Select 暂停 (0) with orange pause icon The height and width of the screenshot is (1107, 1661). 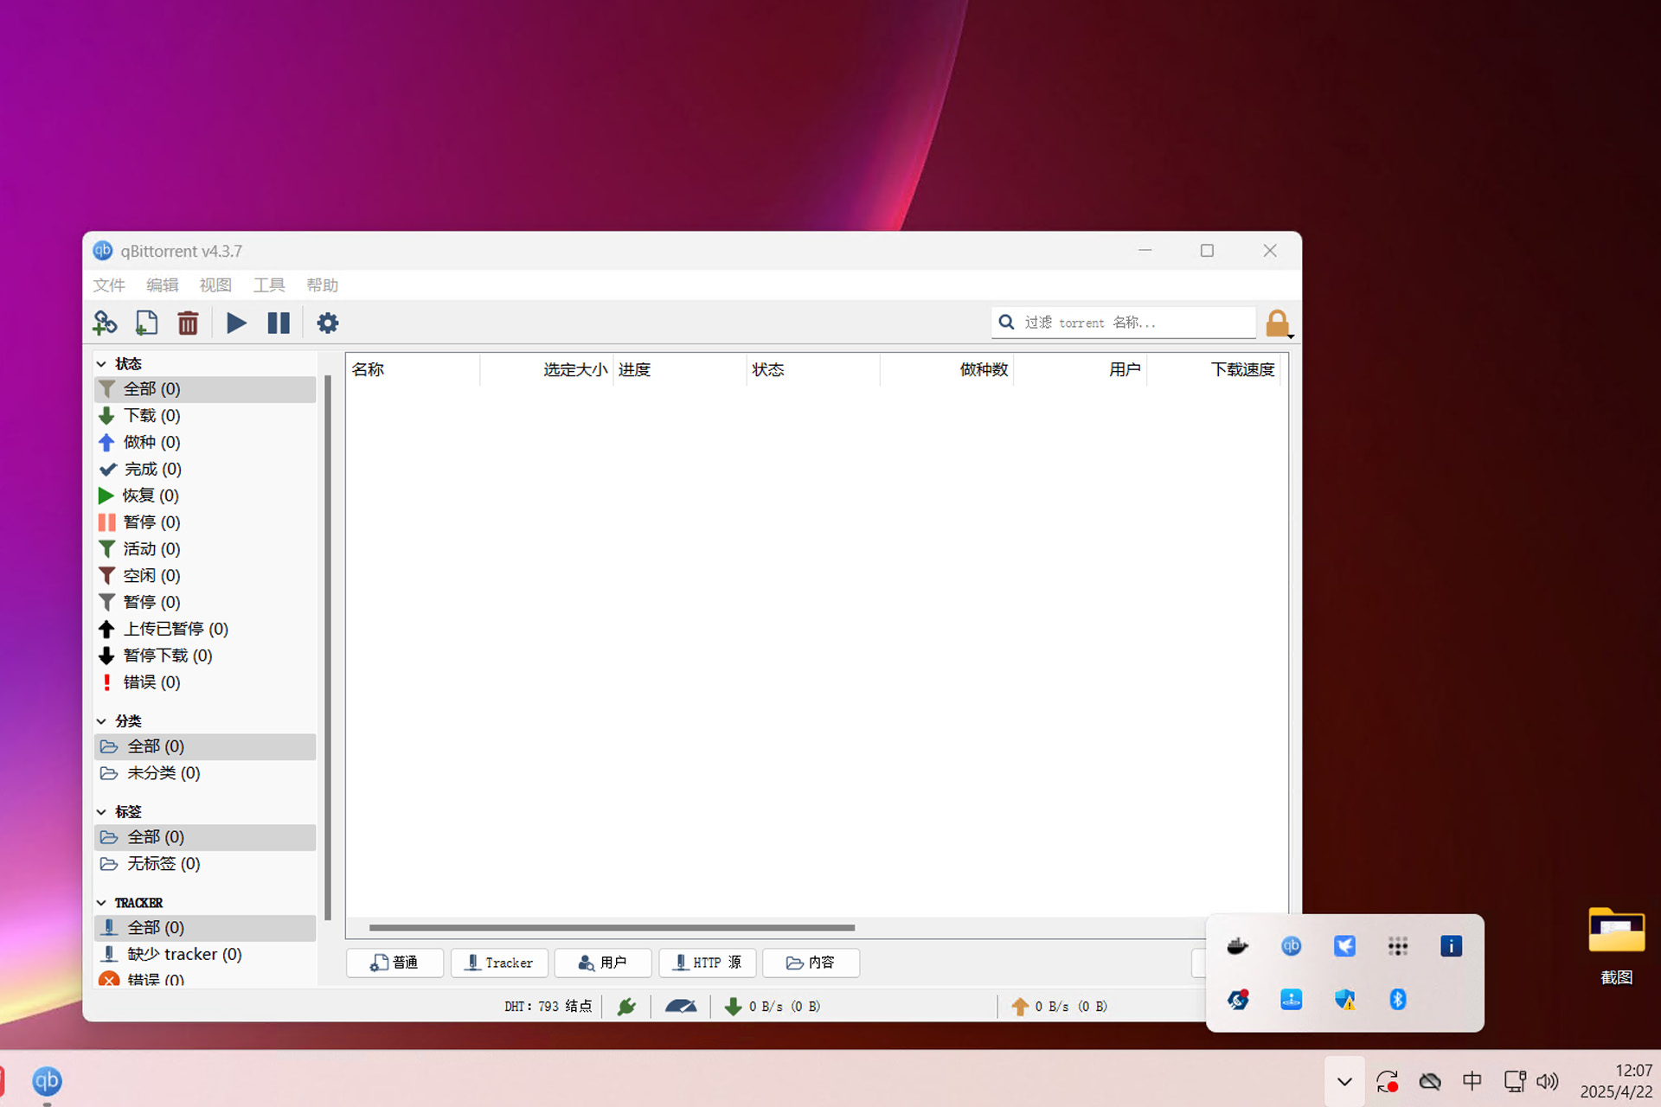[205, 522]
